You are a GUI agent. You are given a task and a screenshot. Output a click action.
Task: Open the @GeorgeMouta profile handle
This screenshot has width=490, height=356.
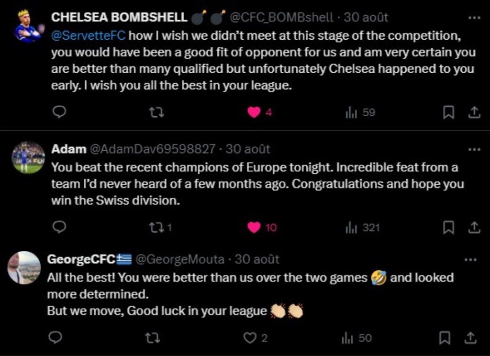[180, 259]
